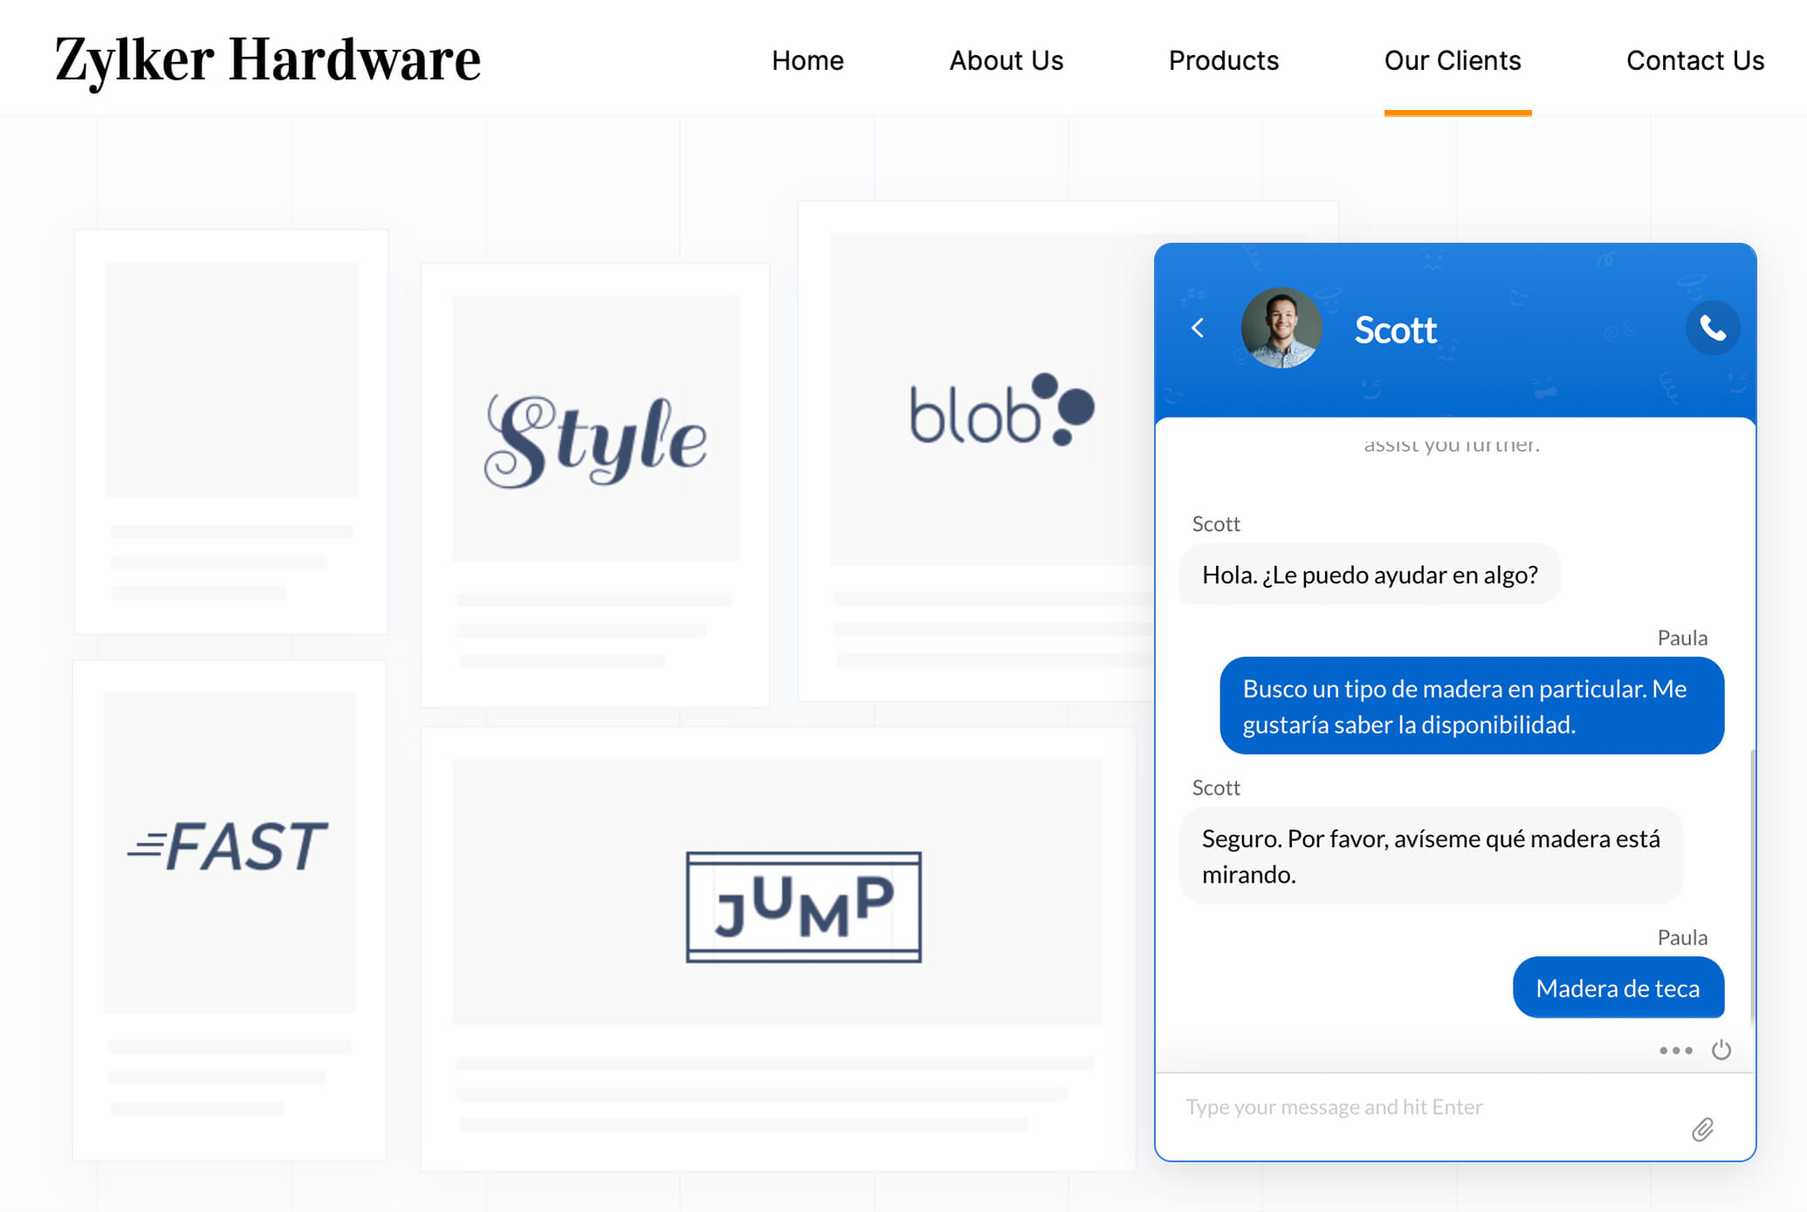Select the Our Clients navigation tab
Image resolution: width=1807 pixels, height=1212 pixels.
(x=1453, y=59)
